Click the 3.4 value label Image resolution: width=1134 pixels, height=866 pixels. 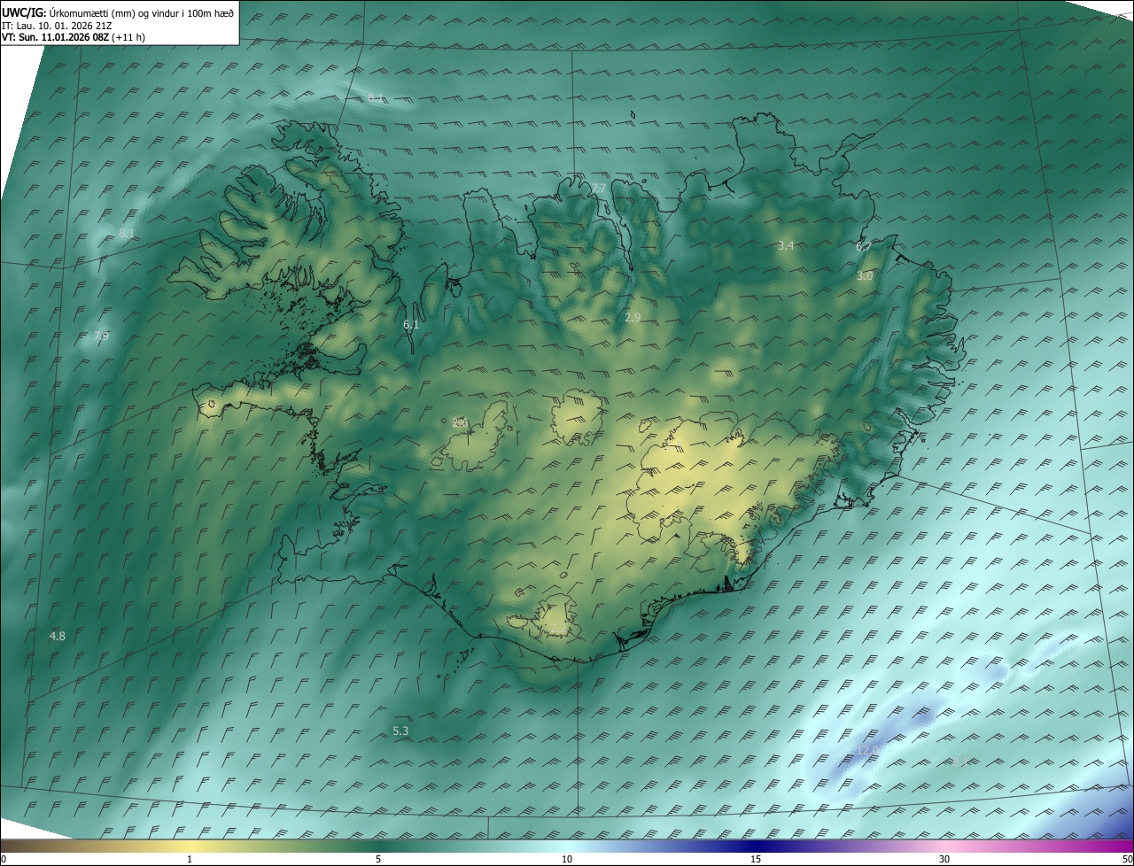pyautogui.click(x=786, y=245)
